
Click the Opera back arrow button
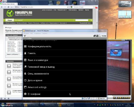point(2,7)
